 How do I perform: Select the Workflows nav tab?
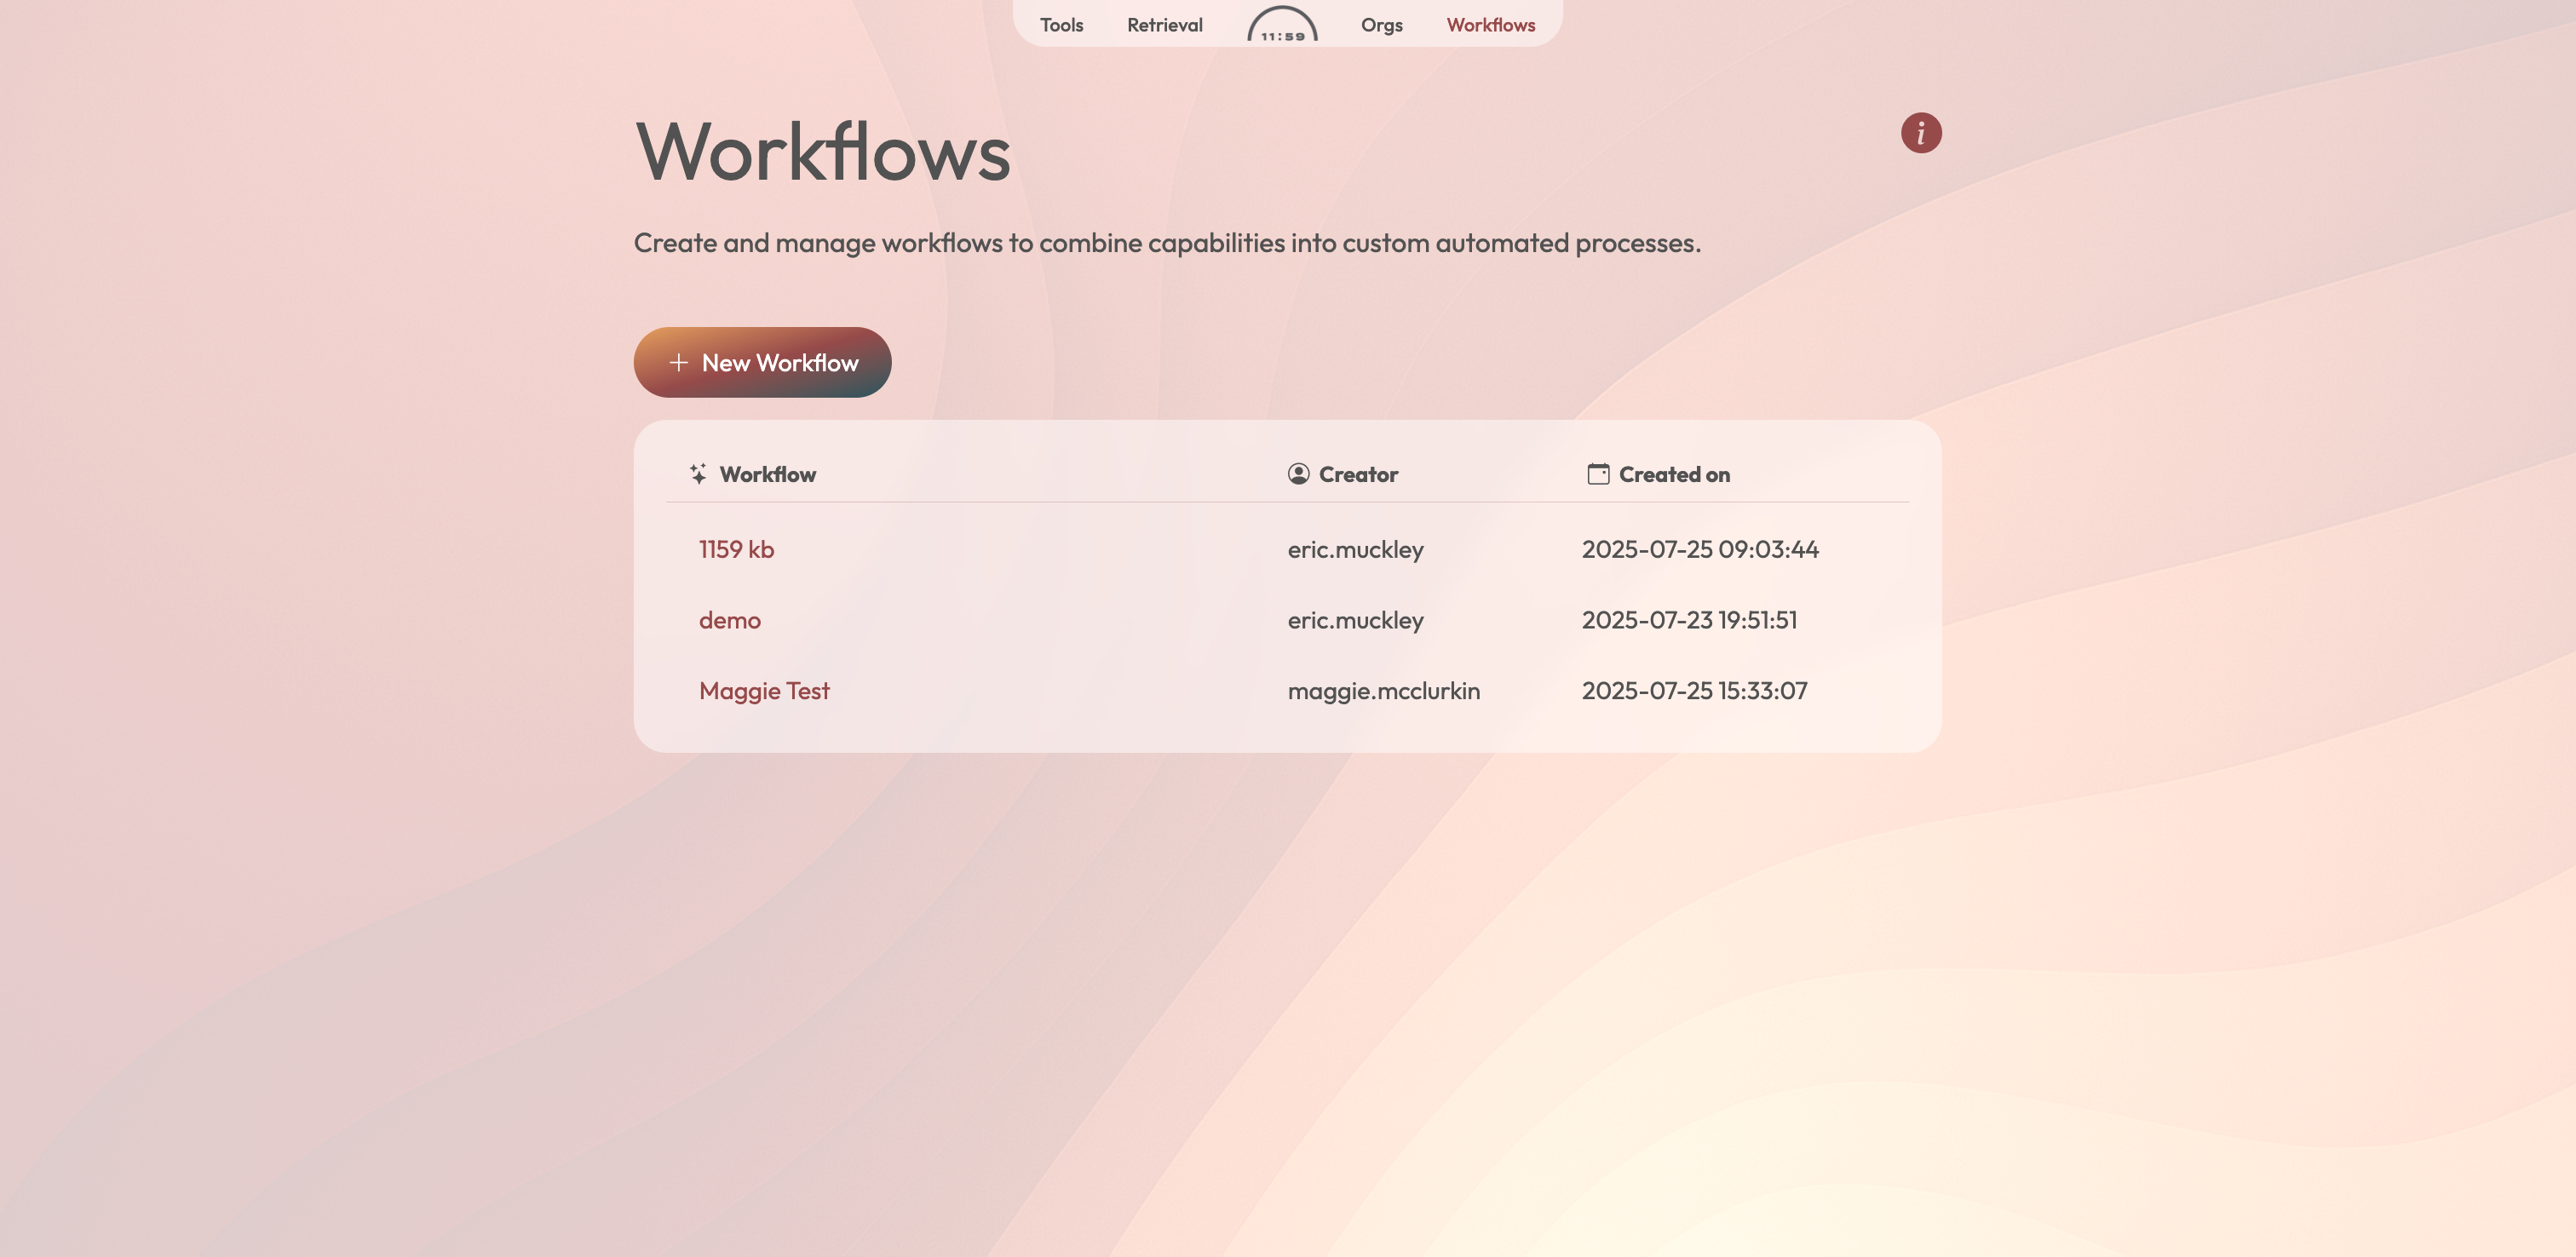pyautogui.click(x=1490, y=25)
